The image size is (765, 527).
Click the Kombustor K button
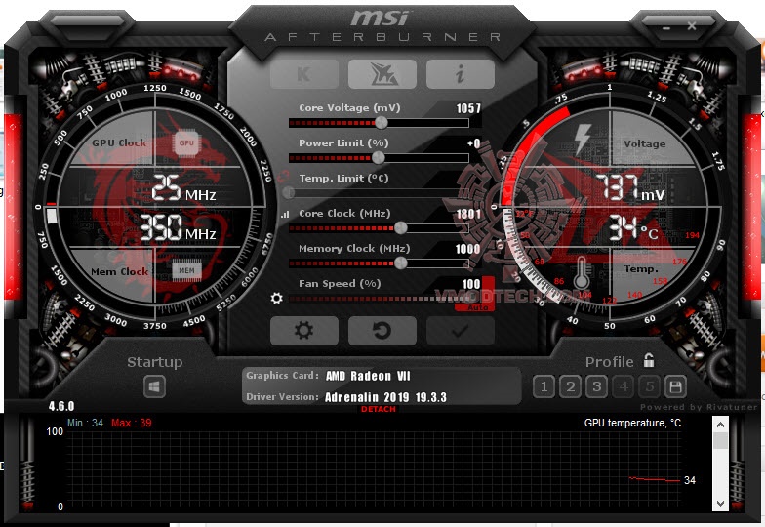coord(304,74)
